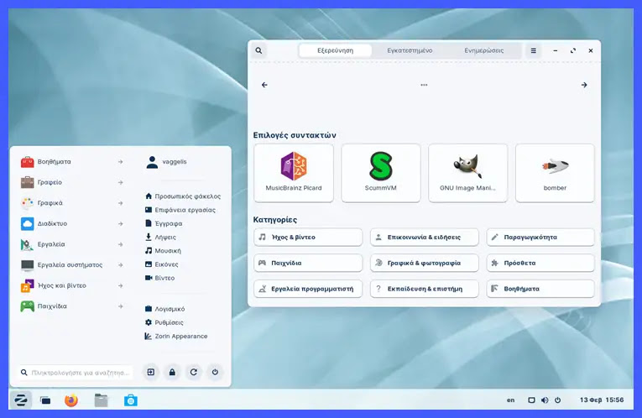The height and width of the screenshot is (418, 642).
Task: Expand the Εργαλεία συστήματος submenu arrow
Action: coord(120,265)
